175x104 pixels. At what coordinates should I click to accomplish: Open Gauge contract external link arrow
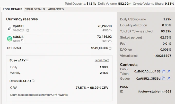click(169, 78)
